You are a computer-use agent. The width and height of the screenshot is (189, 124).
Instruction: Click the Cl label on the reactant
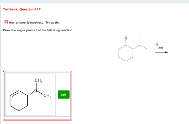tap(126, 37)
